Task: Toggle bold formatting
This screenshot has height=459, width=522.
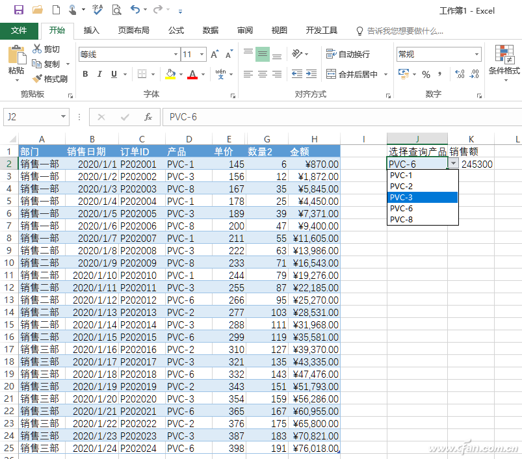Action: [x=86, y=74]
